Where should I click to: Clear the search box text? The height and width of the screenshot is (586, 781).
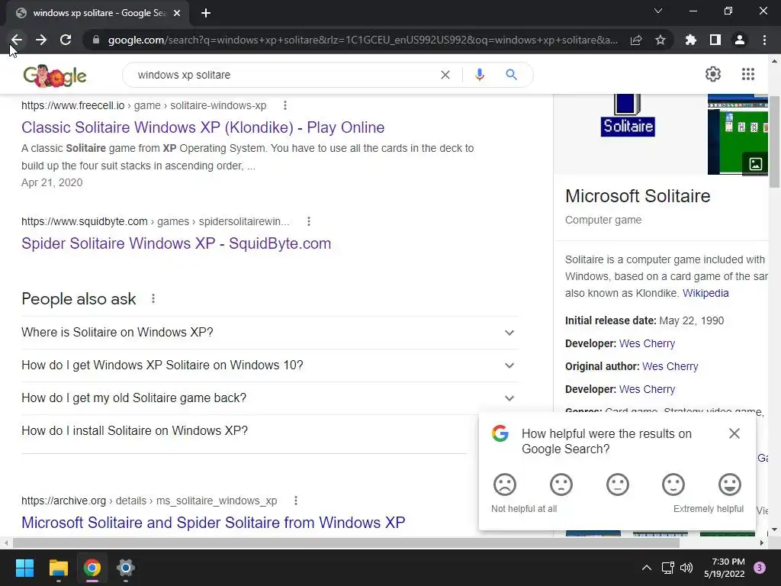point(445,75)
